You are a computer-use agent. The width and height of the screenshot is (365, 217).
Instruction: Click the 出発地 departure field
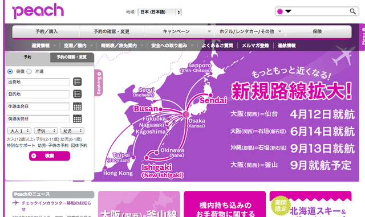[38, 82]
